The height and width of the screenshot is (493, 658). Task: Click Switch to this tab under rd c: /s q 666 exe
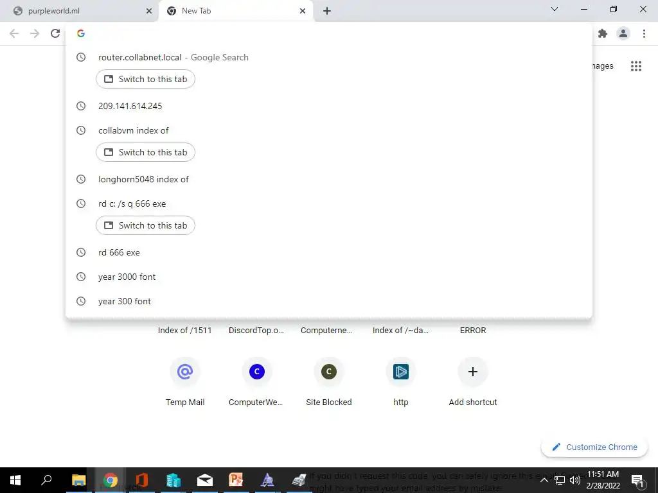(x=145, y=225)
